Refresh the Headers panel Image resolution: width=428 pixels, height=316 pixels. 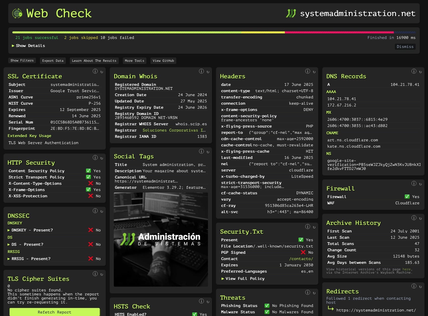coord(314,72)
